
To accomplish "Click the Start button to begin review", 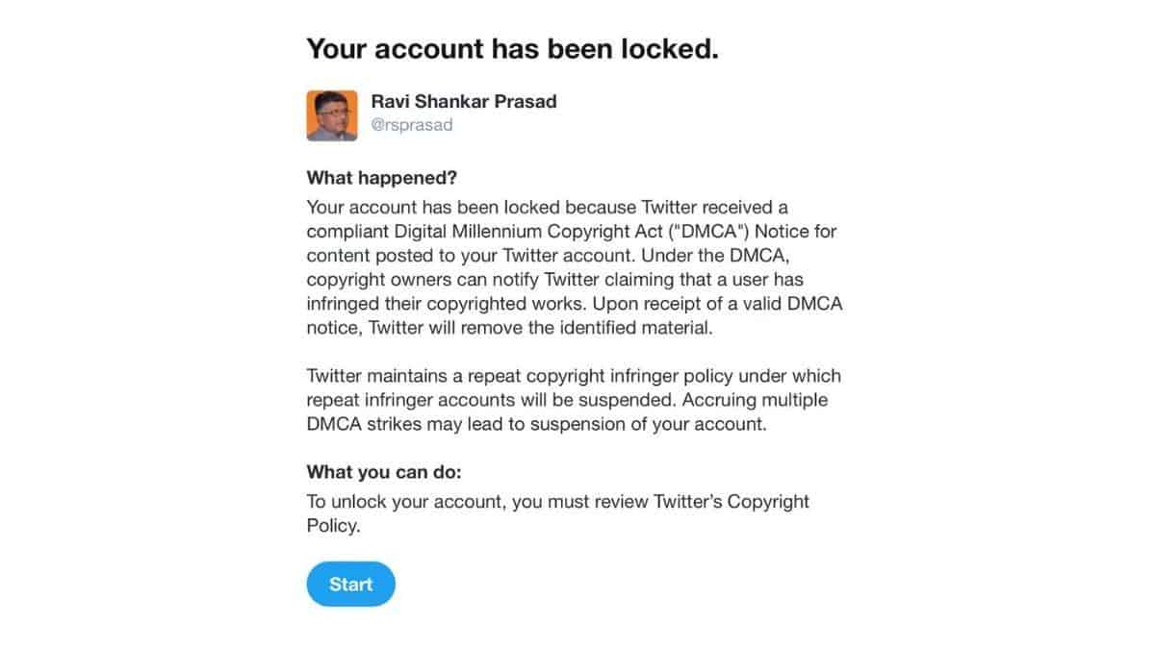I will coord(350,584).
